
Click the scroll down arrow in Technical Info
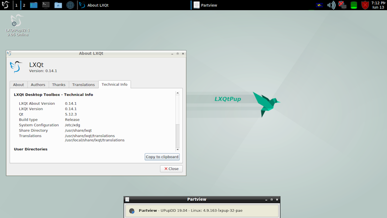(x=178, y=149)
